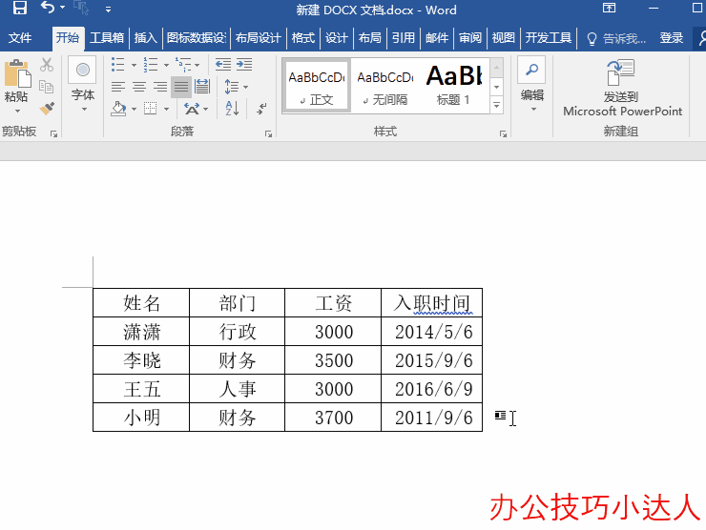The height and width of the screenshot is (530, 706).
Task: Center align the text
Action: pos(139,87)
